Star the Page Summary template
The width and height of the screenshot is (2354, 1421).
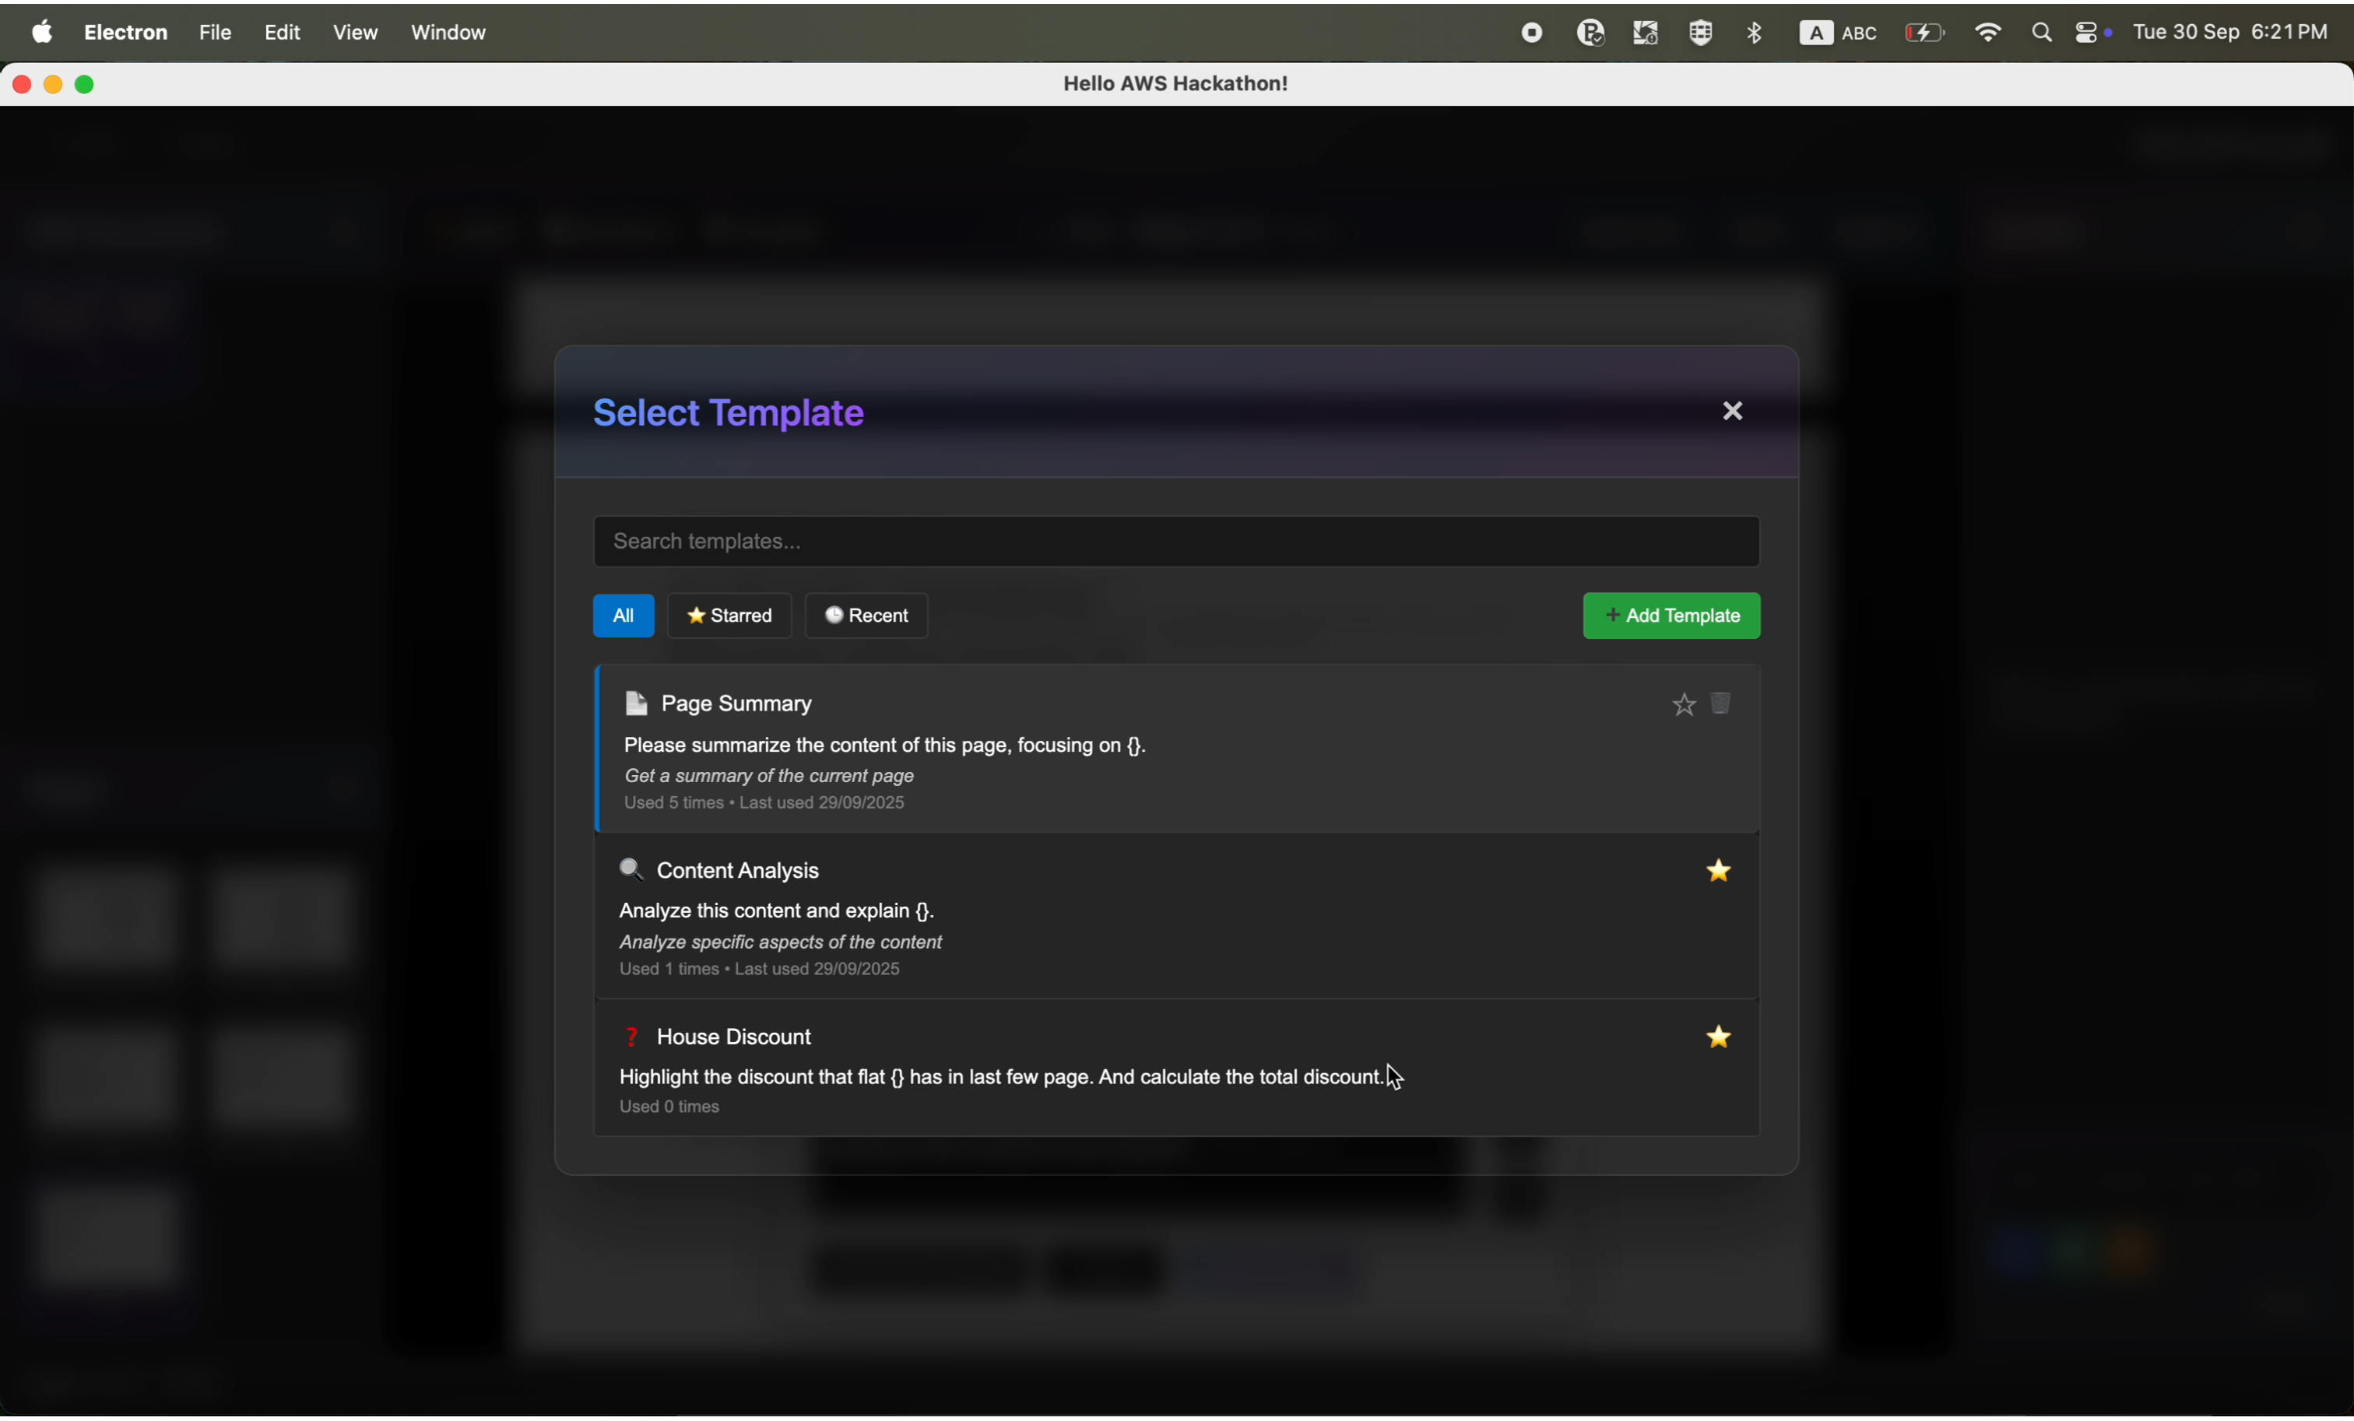pos(1683,706)
